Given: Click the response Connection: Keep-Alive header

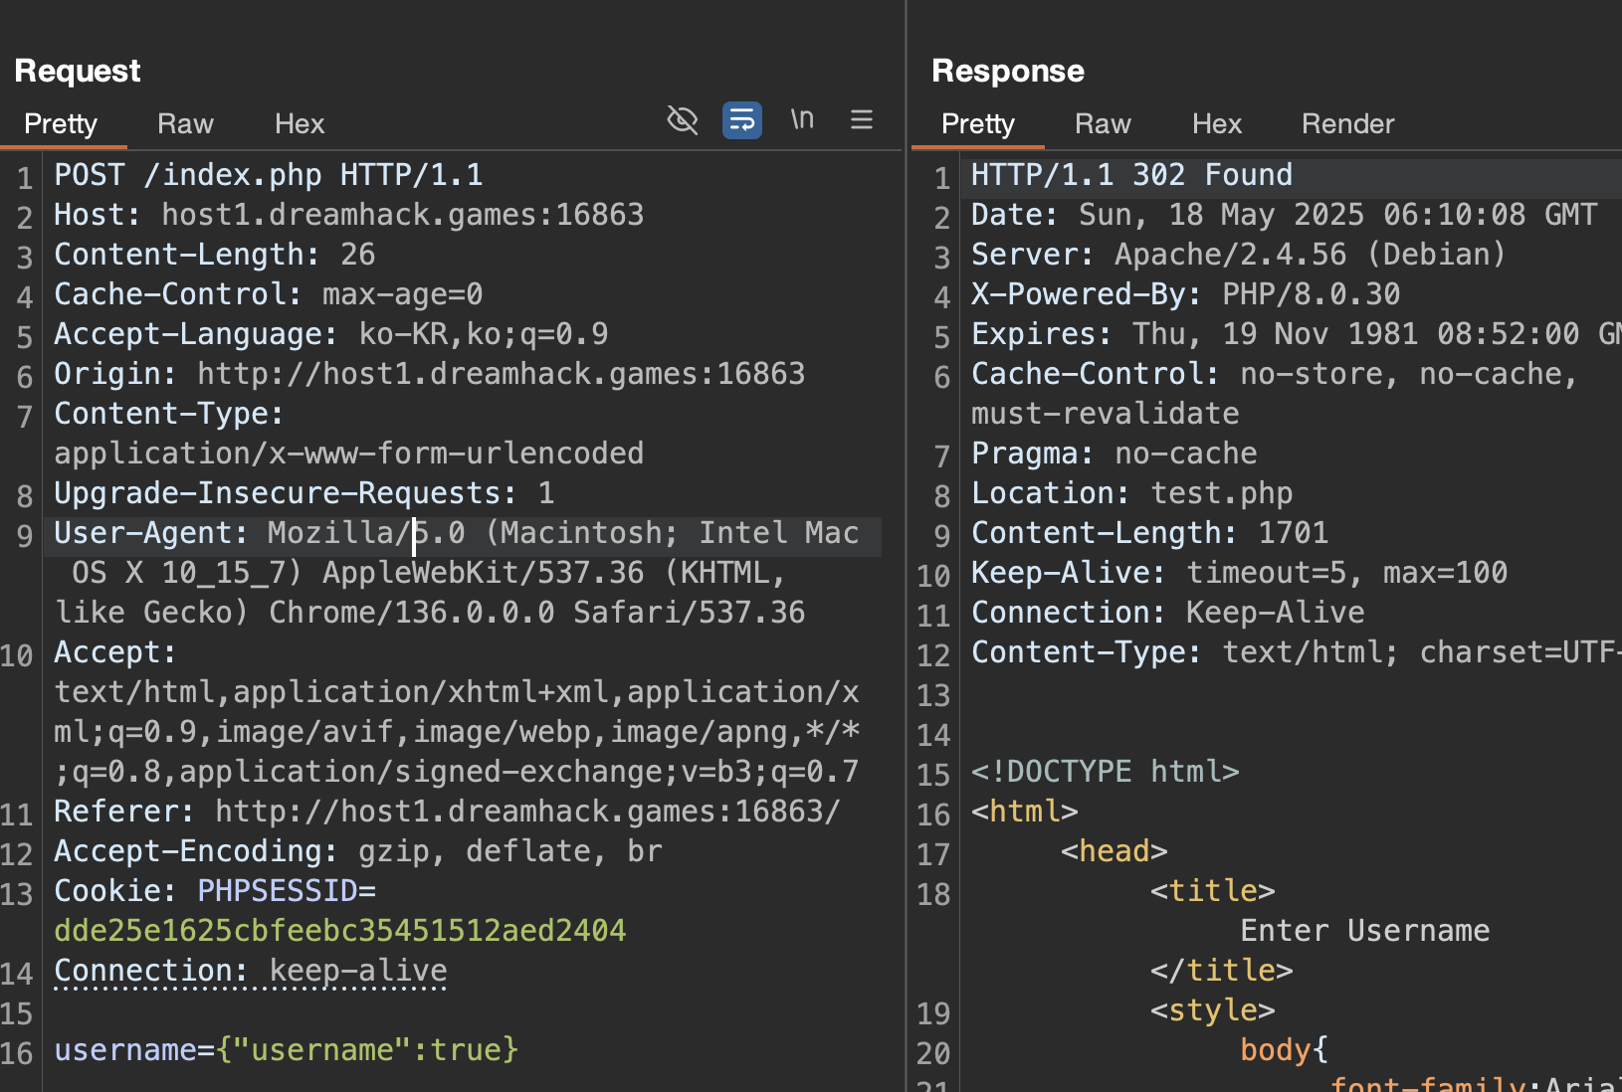Looking at the screenshot, I should [x=1168, y=613].
